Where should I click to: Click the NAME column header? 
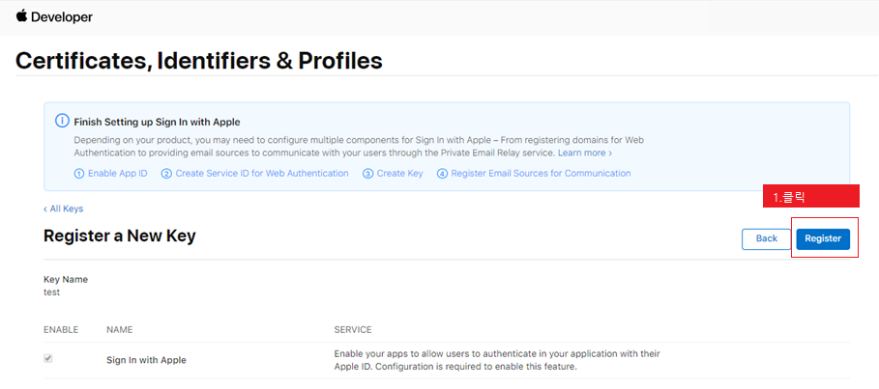[119, 330]
